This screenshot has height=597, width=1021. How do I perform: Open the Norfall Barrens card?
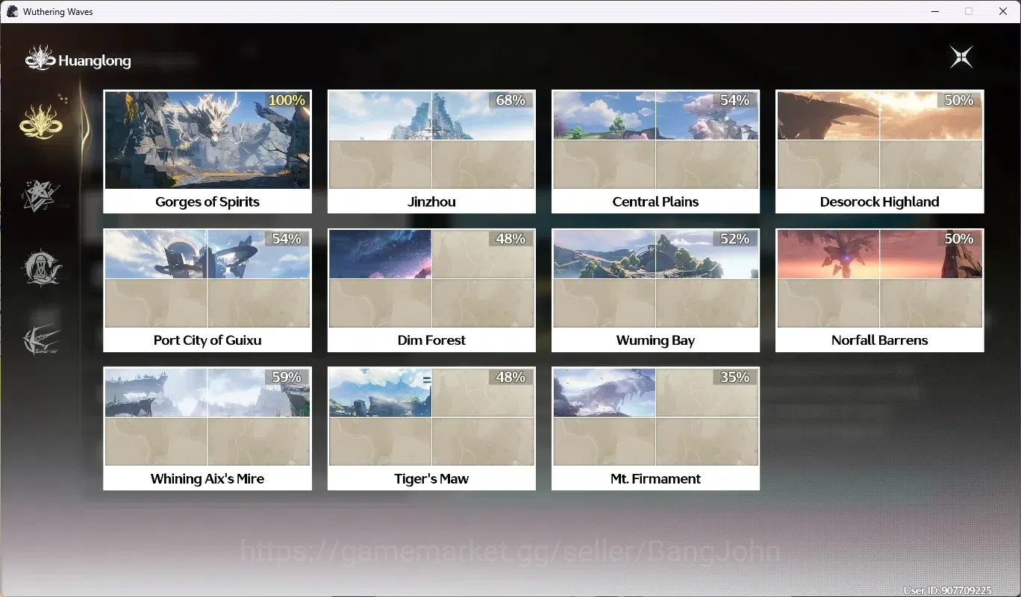(879, 290)
